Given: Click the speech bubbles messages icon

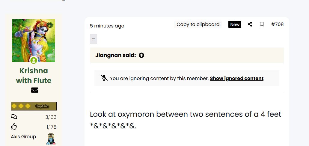Looking at the screenshot, I should tap(14, 117).
